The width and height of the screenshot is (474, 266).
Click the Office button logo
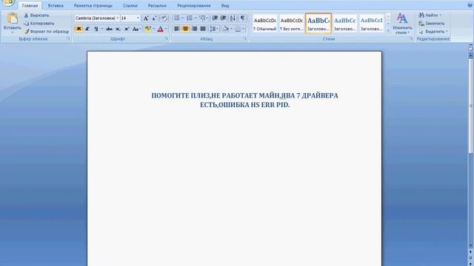7,2
